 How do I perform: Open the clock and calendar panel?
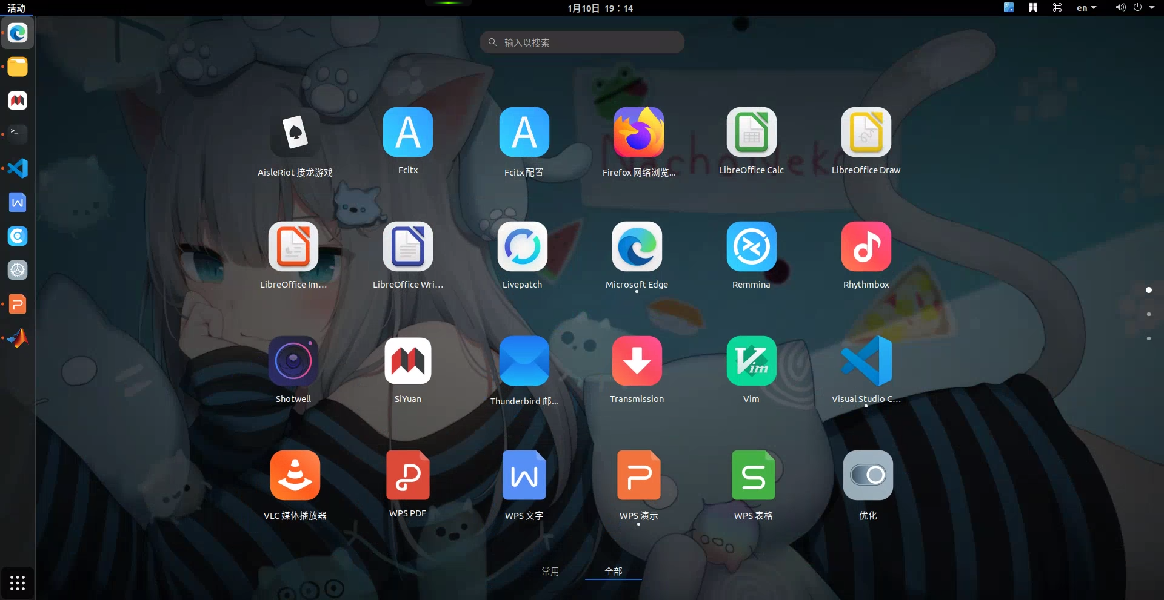click(600, 8)
